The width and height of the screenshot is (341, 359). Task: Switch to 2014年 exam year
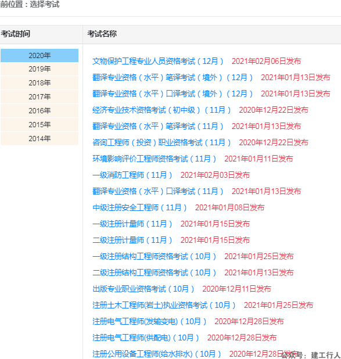click(x=40, y=139)
